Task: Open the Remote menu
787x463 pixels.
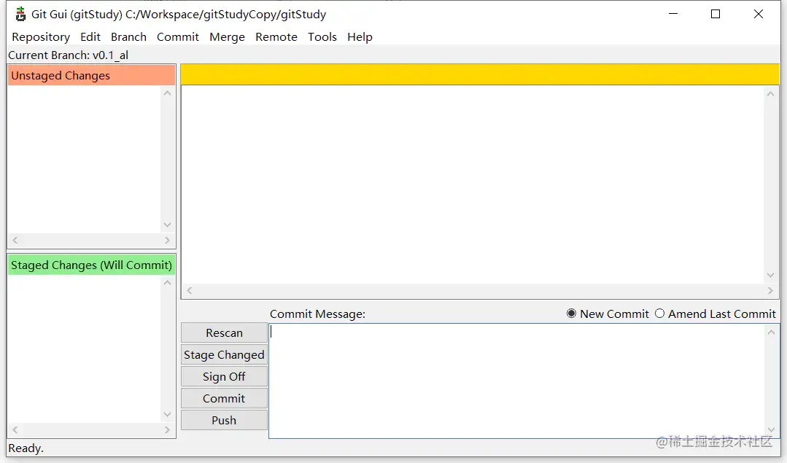Action: 276,37
